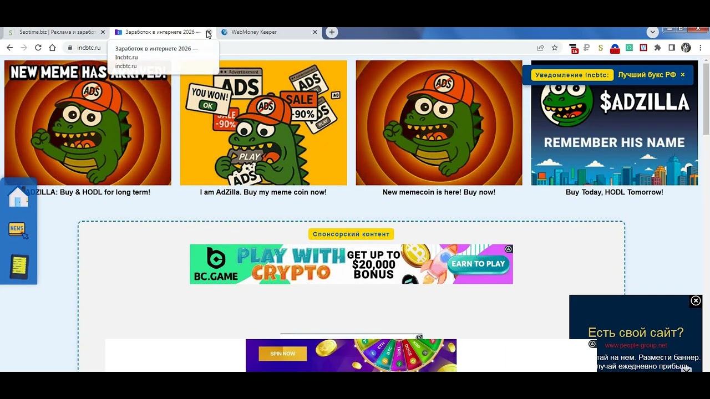
Task: Open the browser home page icon
Action: [x=53, y=48]
